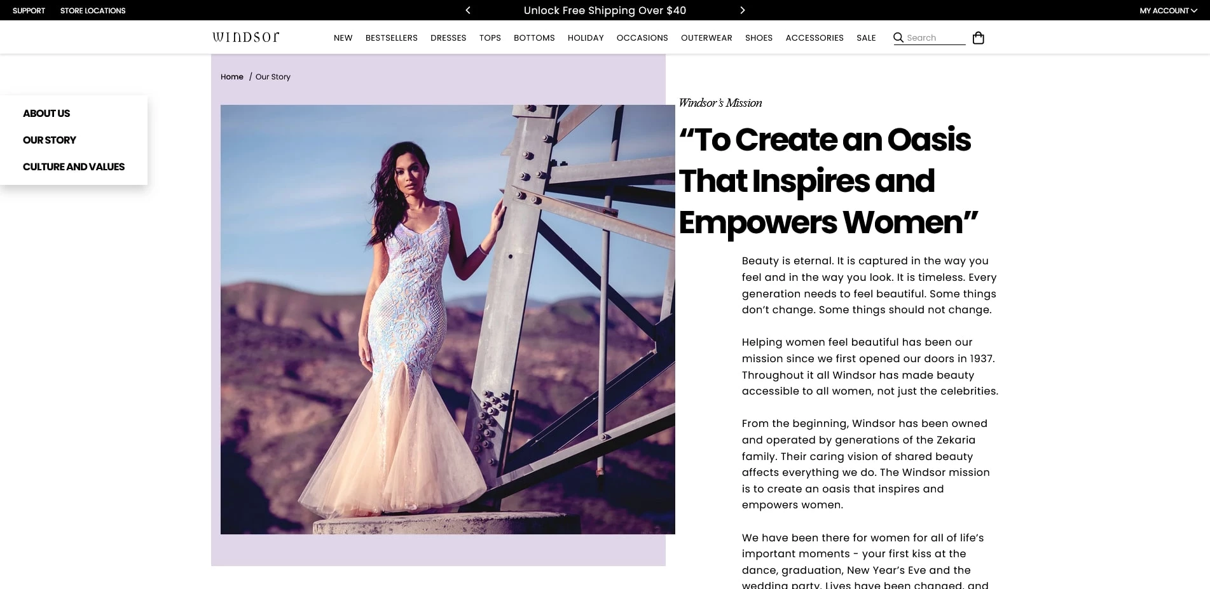Select Culture and Values in sidebar
Viewport: 1210px width, 589px height.
tap(74, 166)
